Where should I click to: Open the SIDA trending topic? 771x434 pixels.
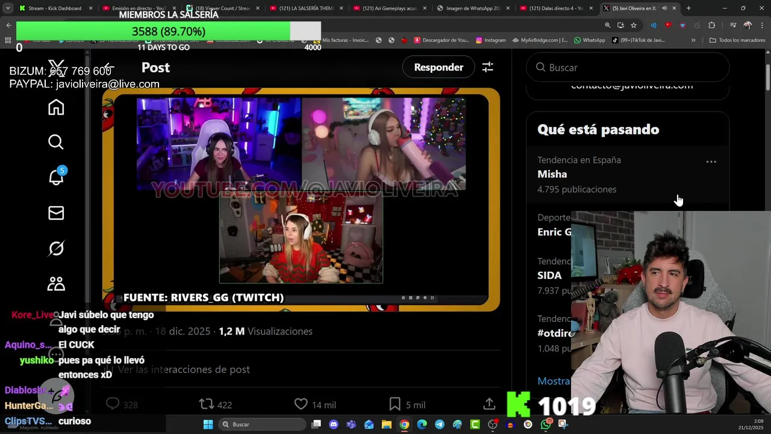(549, 275)
